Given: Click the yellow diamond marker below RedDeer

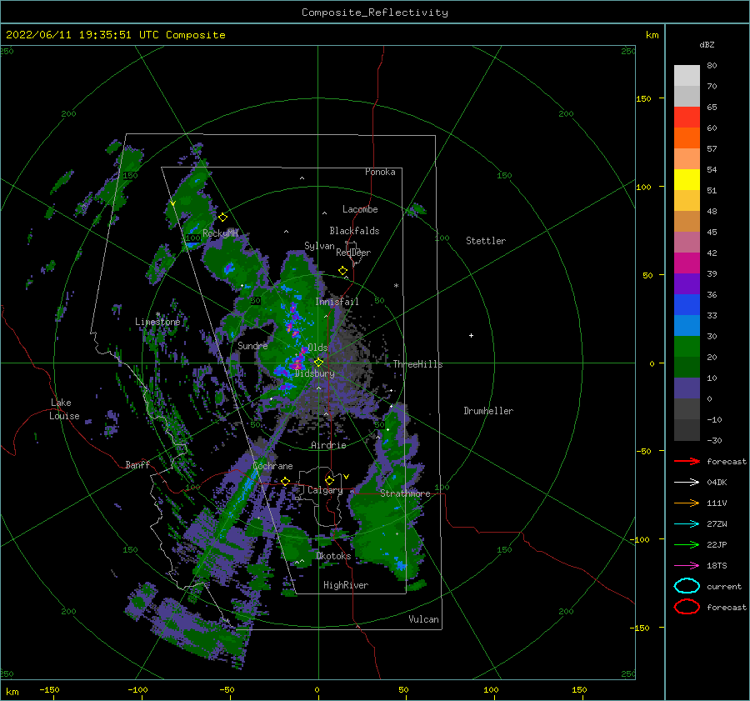Looking at the screenshot, I should tap(343, 271).
